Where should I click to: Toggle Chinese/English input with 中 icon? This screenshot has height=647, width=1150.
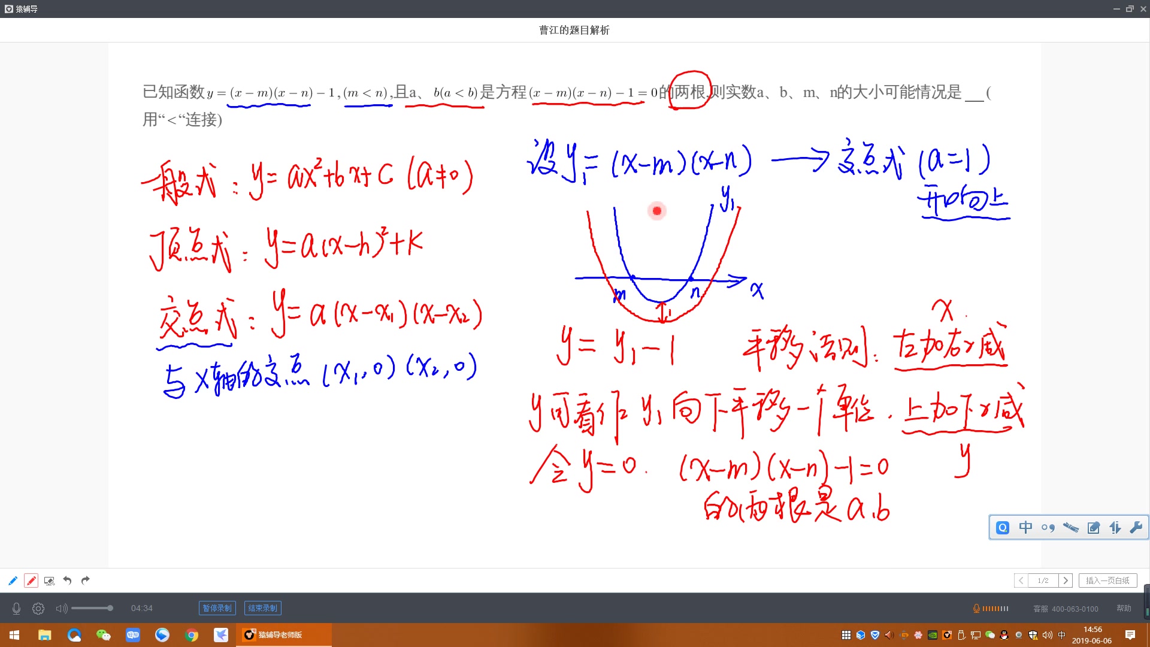point(1026,527)
